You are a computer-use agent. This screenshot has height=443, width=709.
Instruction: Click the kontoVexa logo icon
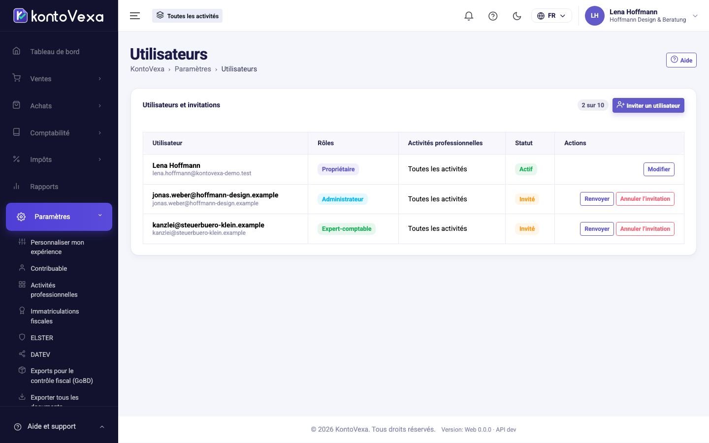(20, 16)
